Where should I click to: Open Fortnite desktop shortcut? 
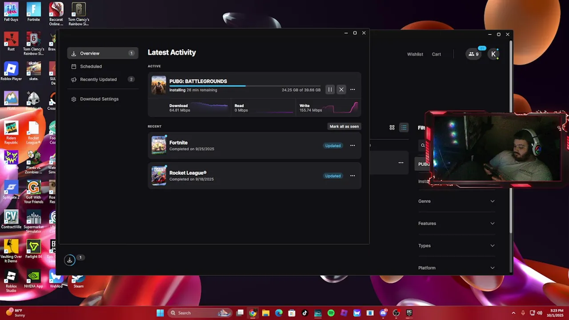click(33, 12)
